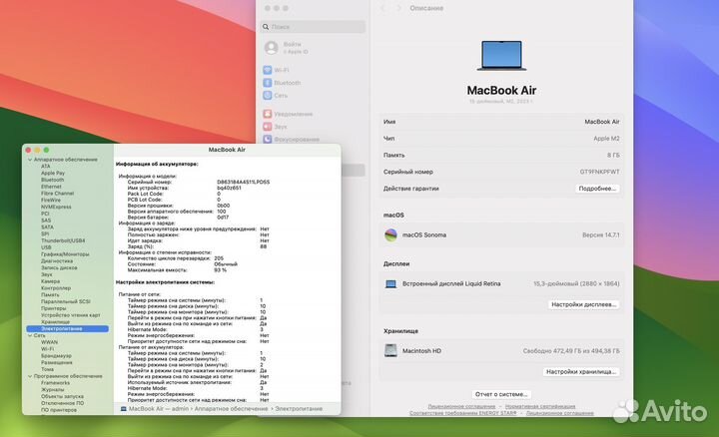Select Графика/Мониторы in hardware tree
The width and height of the screenshot is (719, 437).
tap(65, 254)
